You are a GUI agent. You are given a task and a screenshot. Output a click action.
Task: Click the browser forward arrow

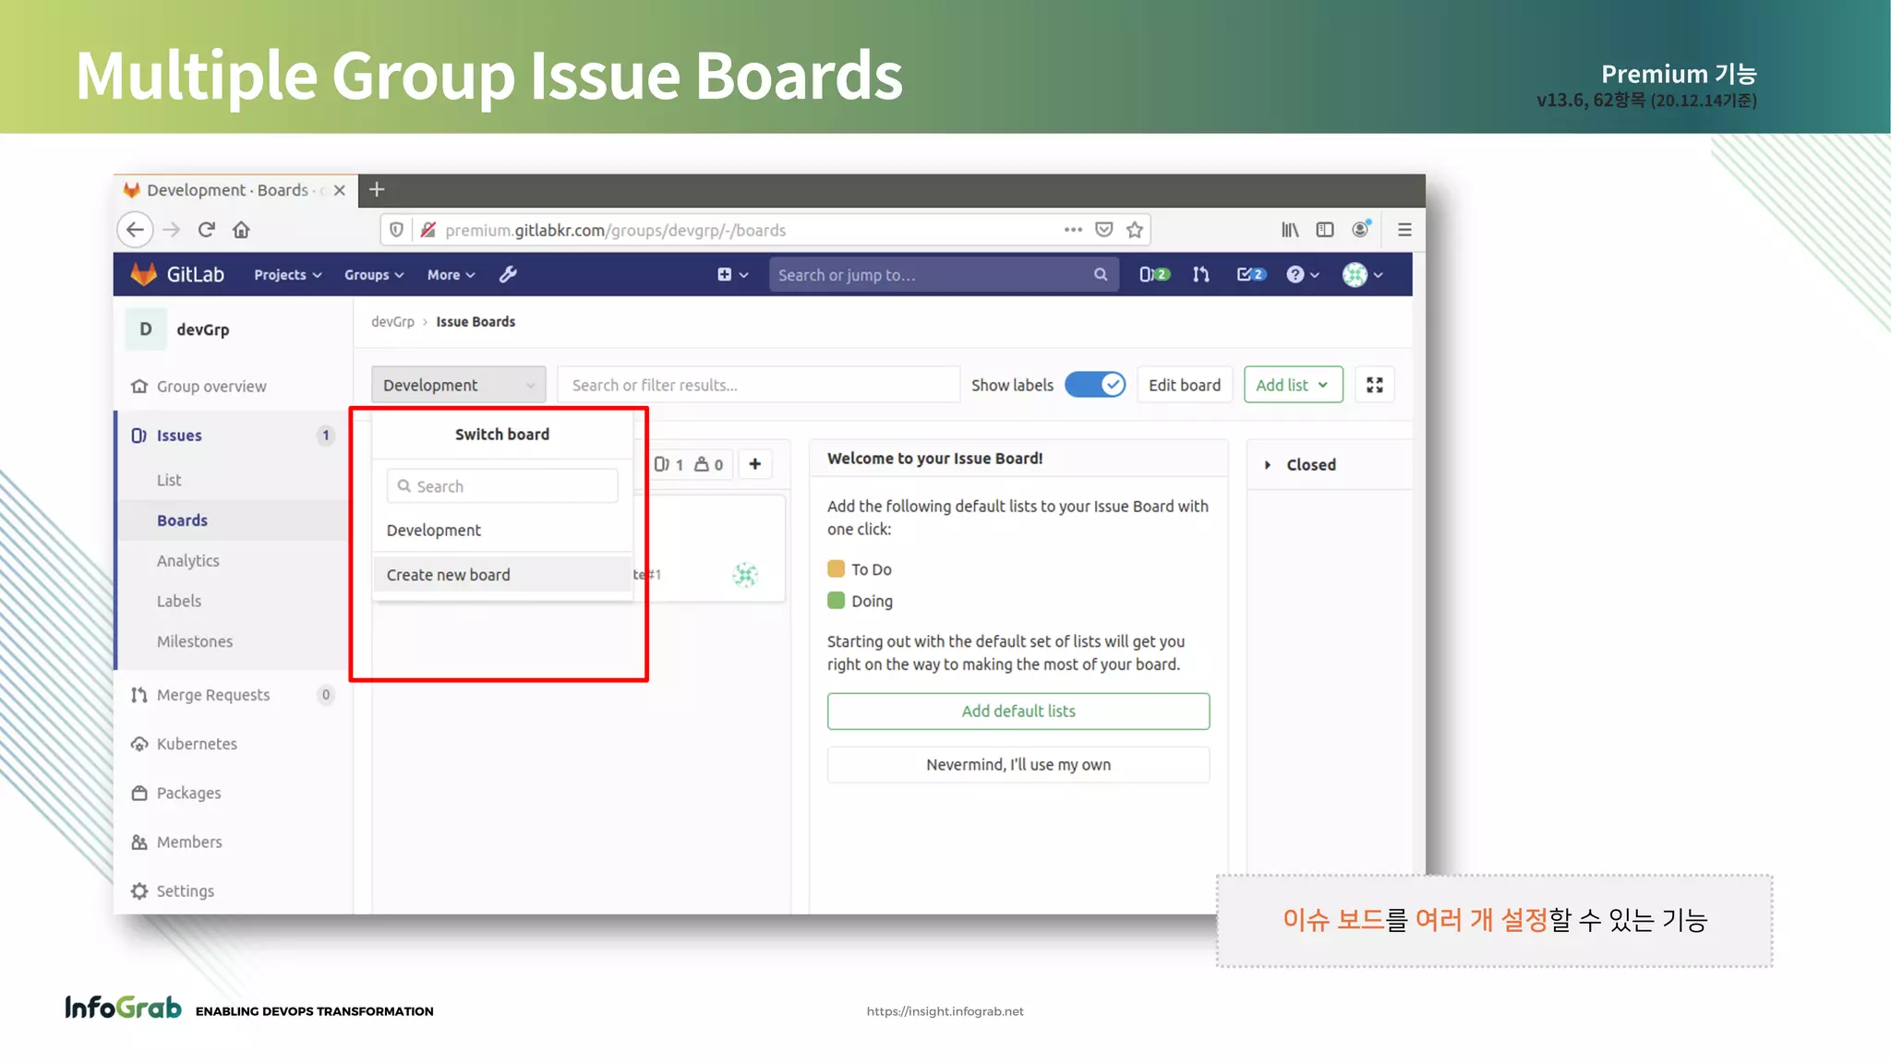pos(172,230)
